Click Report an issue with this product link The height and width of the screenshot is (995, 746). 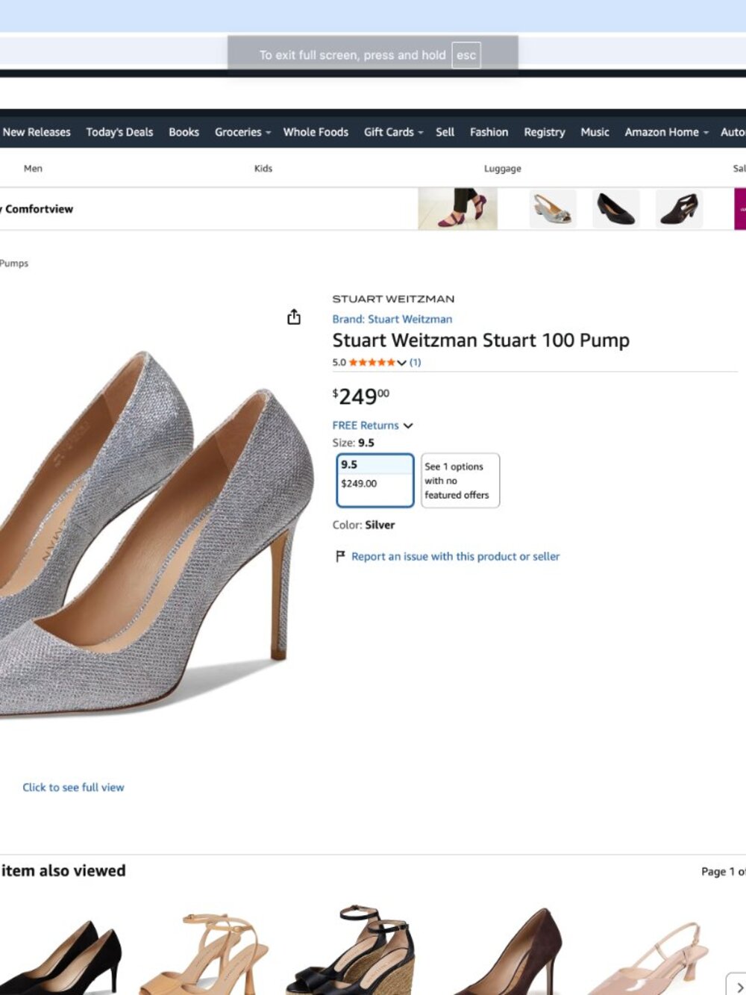tap(456, 556)
